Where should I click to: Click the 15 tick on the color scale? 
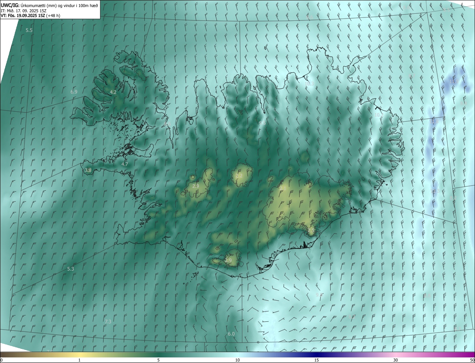pos(317,360)
